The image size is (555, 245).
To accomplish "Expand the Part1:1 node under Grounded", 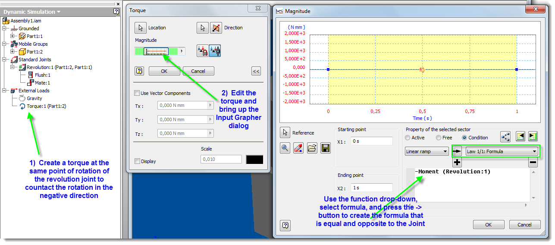I will point(13,36).
